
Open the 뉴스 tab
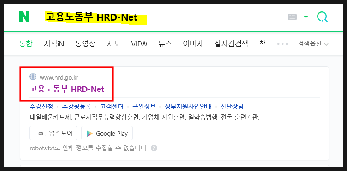click(x=165, y=44)
